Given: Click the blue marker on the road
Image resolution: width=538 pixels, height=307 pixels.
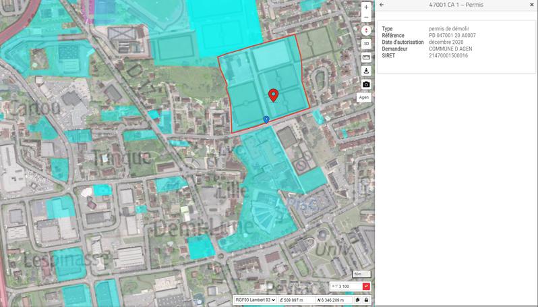Looking at the screenshot, I should [x=266, y=119].
